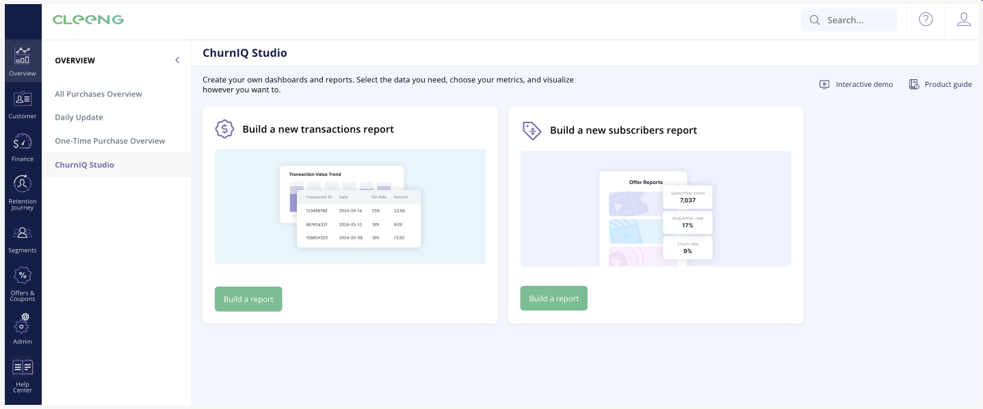
Task: Open the Segments section icon
Action: (x=23, y=233)
